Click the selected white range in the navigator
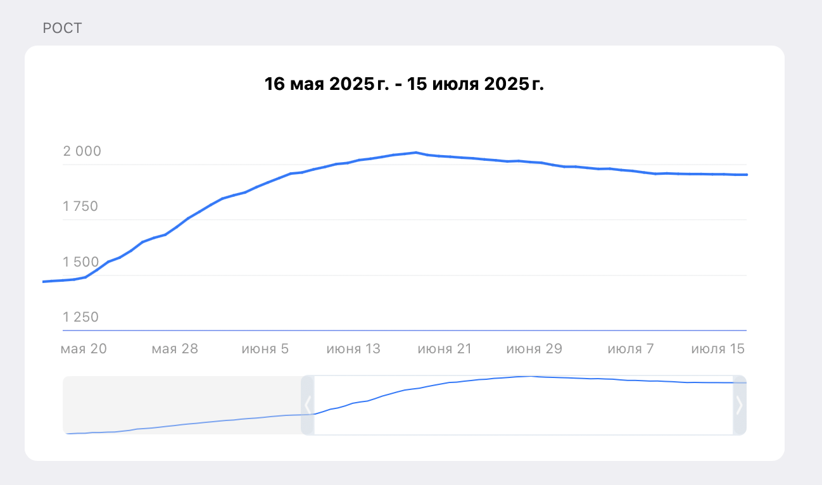Viewport: 822px width, 485px height. tap(524, 405)
